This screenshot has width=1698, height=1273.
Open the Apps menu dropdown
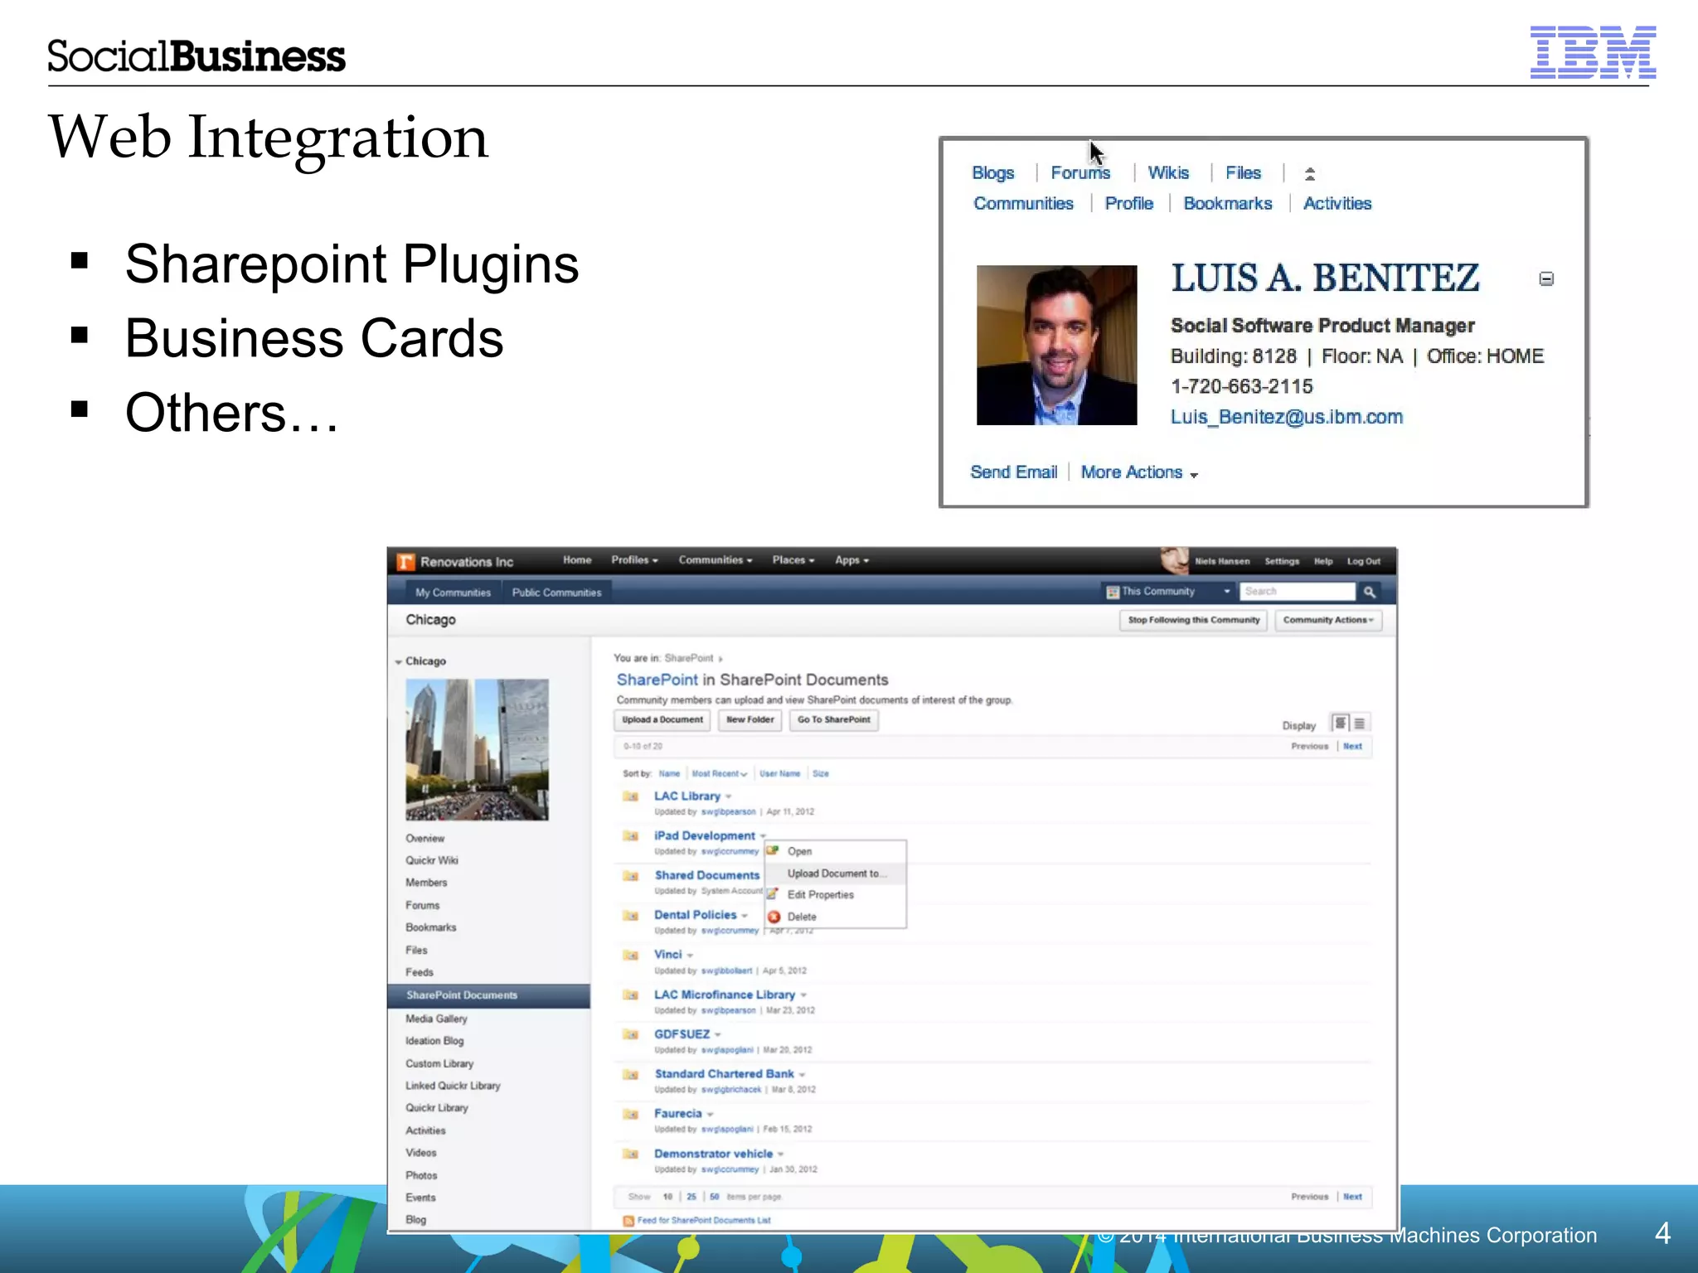click(x=851, y=560)
